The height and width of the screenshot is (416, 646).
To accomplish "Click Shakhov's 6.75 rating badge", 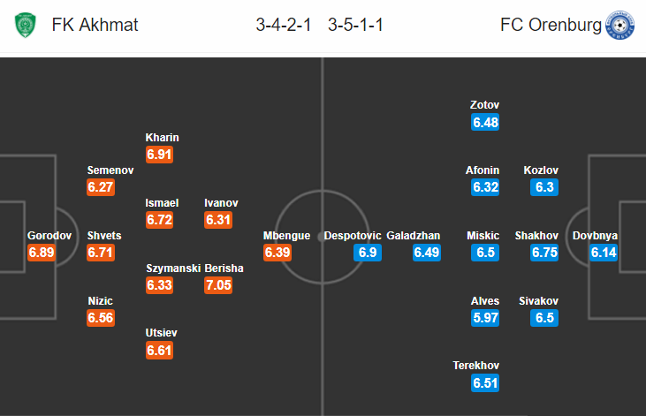I will (544, 253).
